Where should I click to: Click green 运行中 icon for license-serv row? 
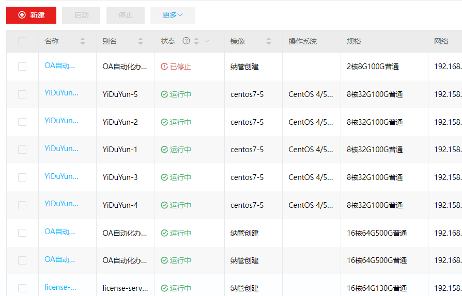pos(164,288)
